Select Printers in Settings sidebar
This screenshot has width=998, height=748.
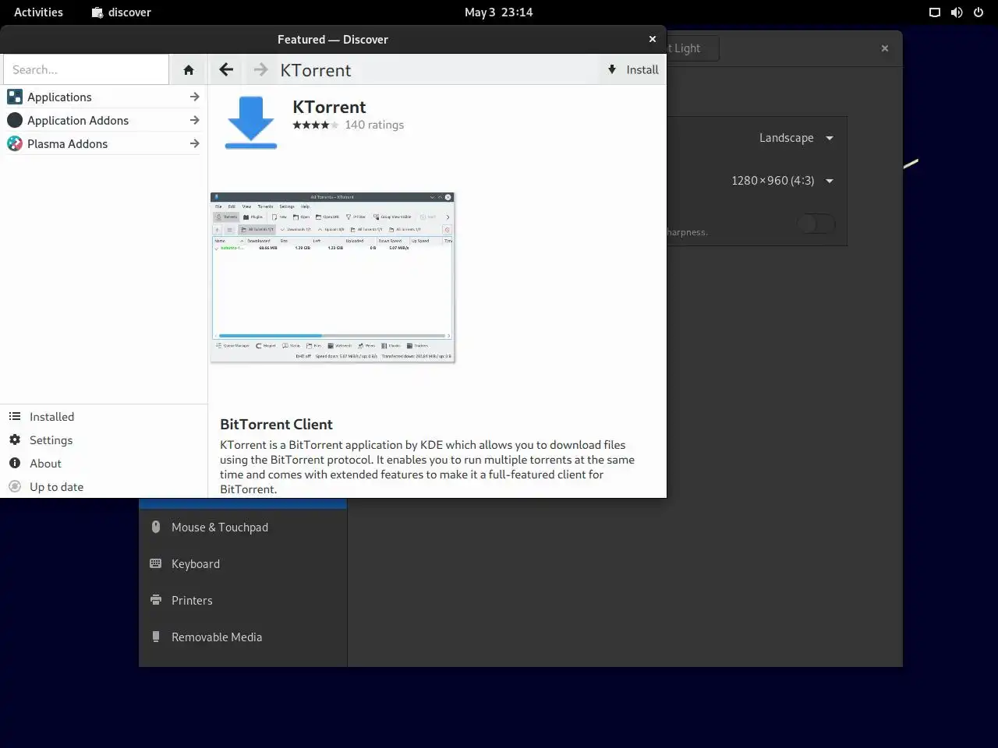(243, 601)
